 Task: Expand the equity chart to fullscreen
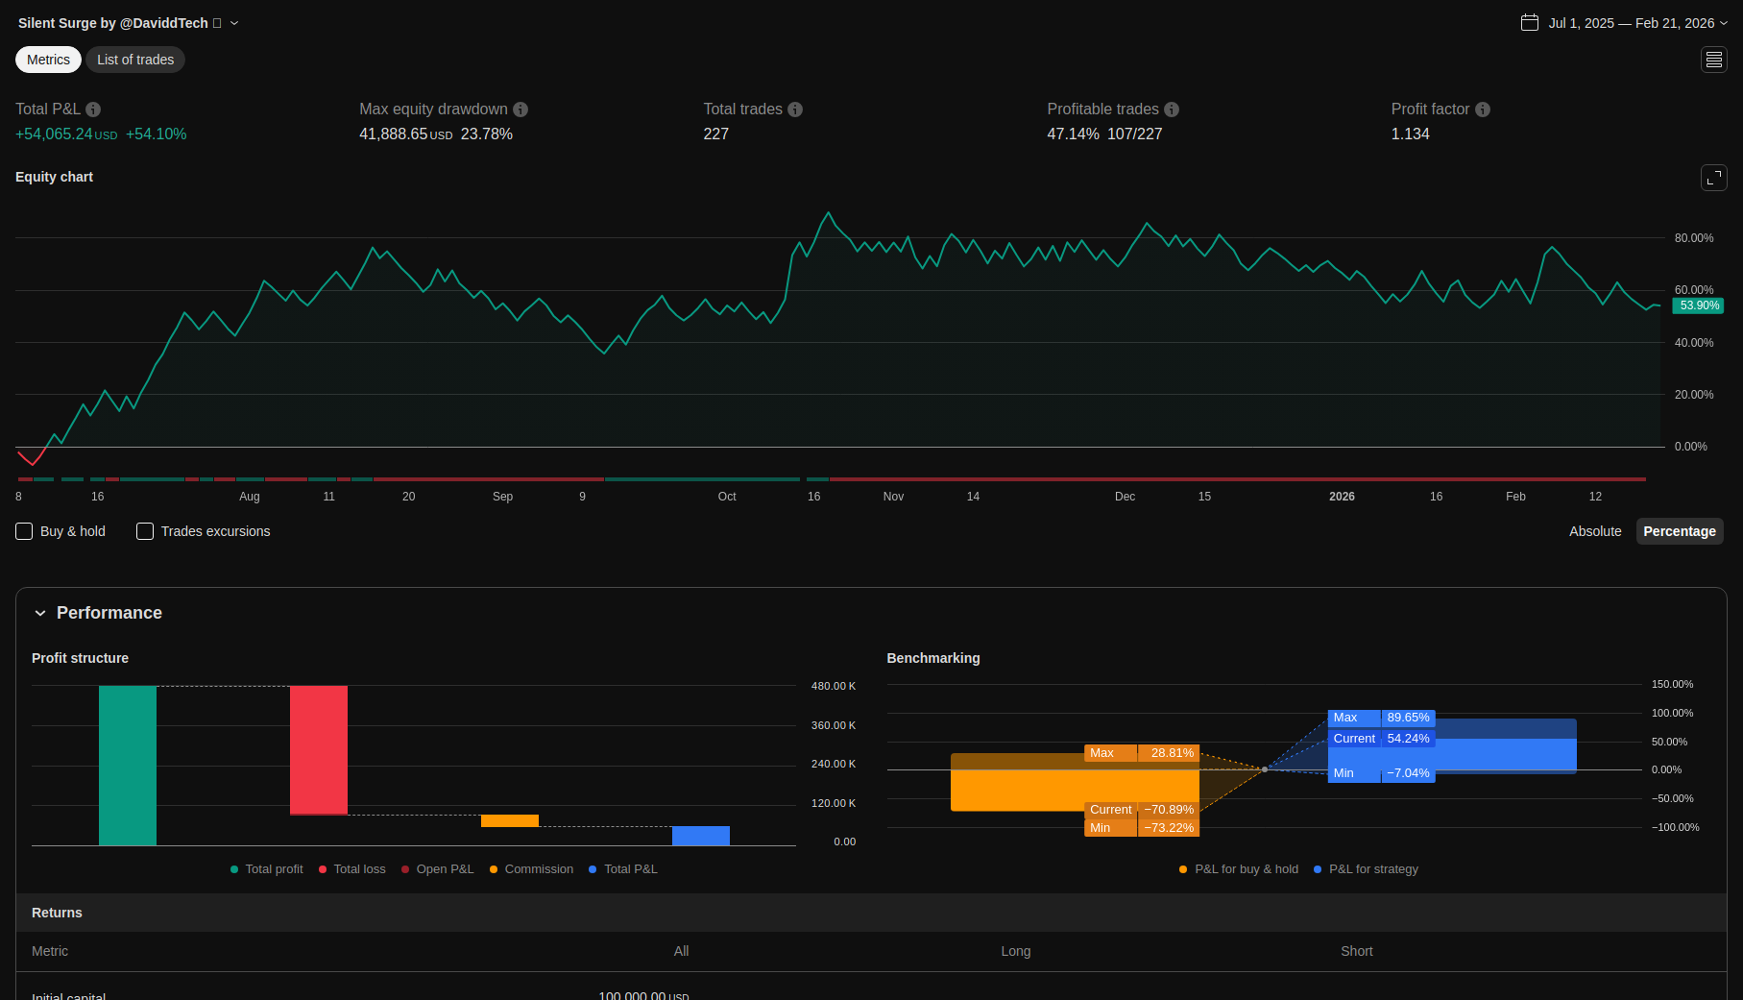coord(1713,178)
